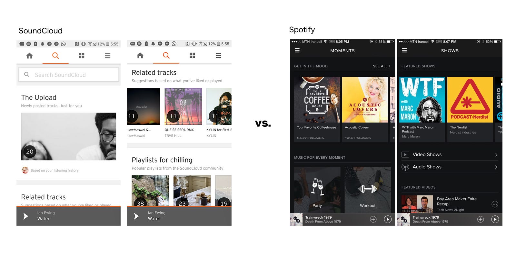Open more options for Bay Area Maker Faire Recap
516x258 pixels.
pos(495,204)
